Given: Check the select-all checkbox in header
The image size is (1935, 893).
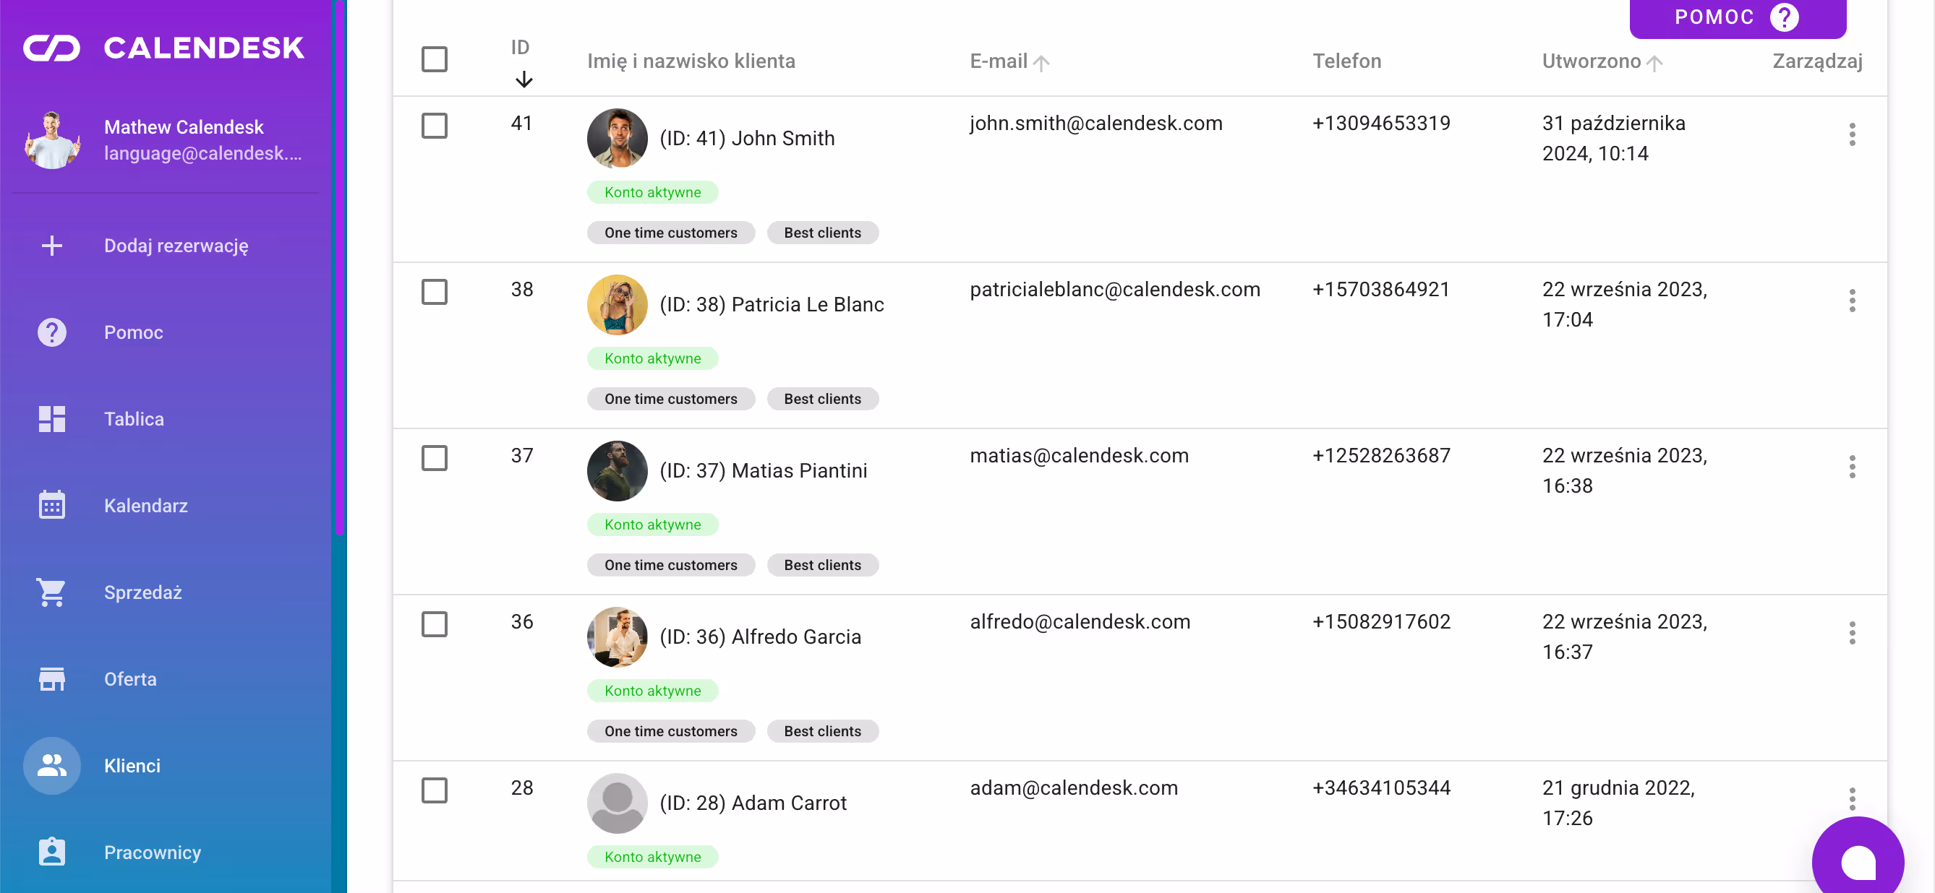Looking at the screenshot, I should click(434, 59).
